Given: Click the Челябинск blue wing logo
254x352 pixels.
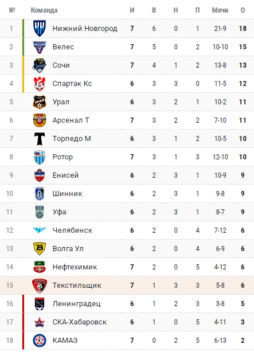Looking at the screenshot, I should [40, 230].
